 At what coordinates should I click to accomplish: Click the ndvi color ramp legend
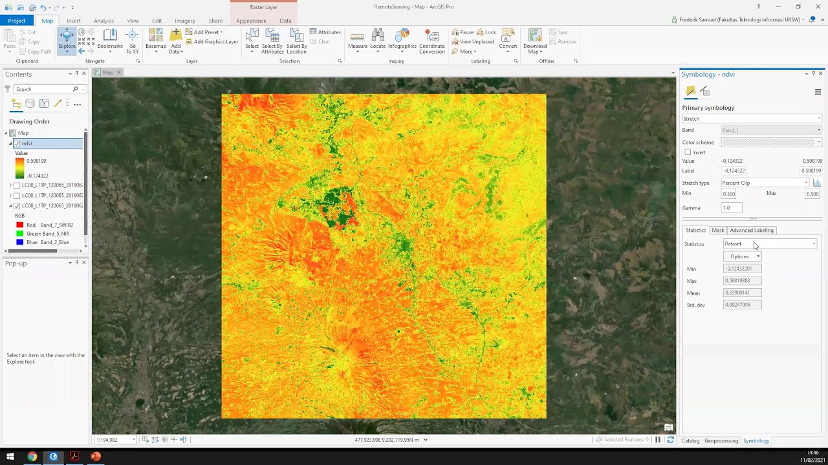coord(20,168)
